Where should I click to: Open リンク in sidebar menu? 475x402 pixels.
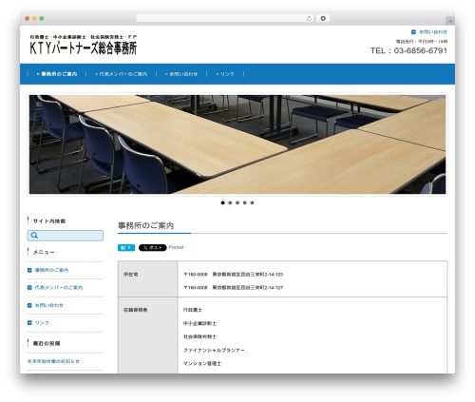tap(42, 323)
